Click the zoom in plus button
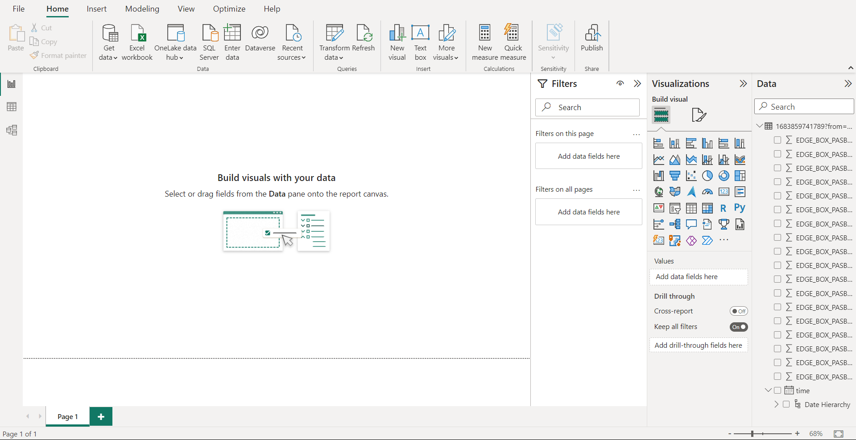The image size is (856, 440). pyautogui.click(x=798, y=433)
